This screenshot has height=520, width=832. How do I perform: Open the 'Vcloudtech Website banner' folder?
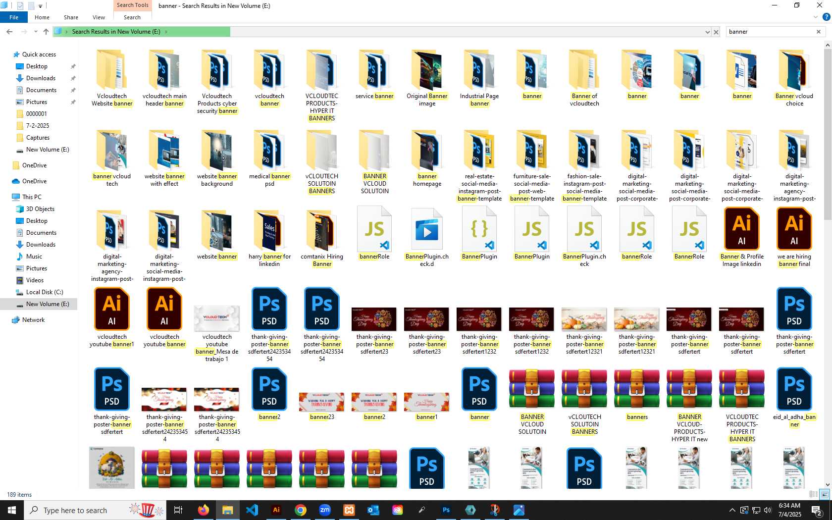click(x=112, y=79)
